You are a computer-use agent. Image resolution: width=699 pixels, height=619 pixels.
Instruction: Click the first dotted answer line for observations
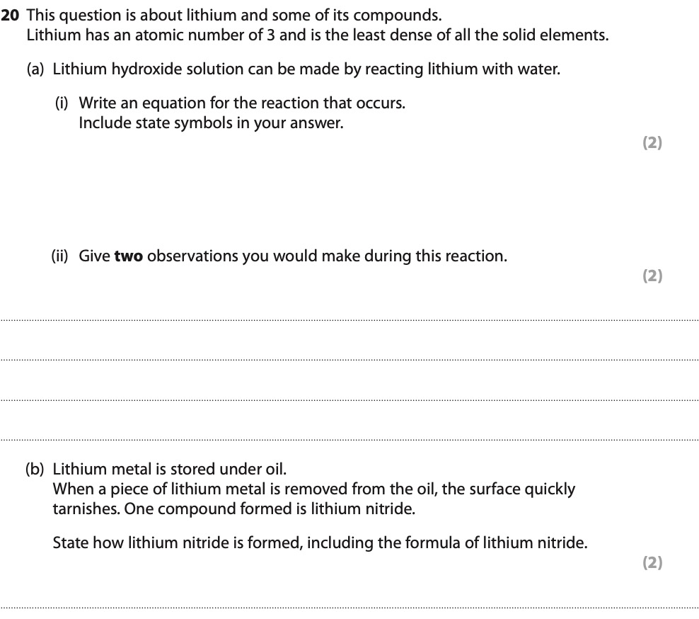point(349,321)
